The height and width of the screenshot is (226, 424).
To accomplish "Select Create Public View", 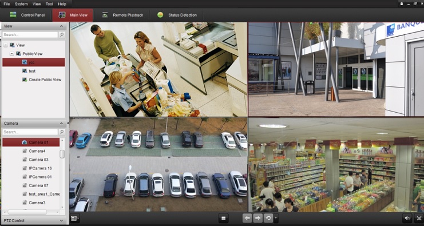I will [x=45, y=80].
